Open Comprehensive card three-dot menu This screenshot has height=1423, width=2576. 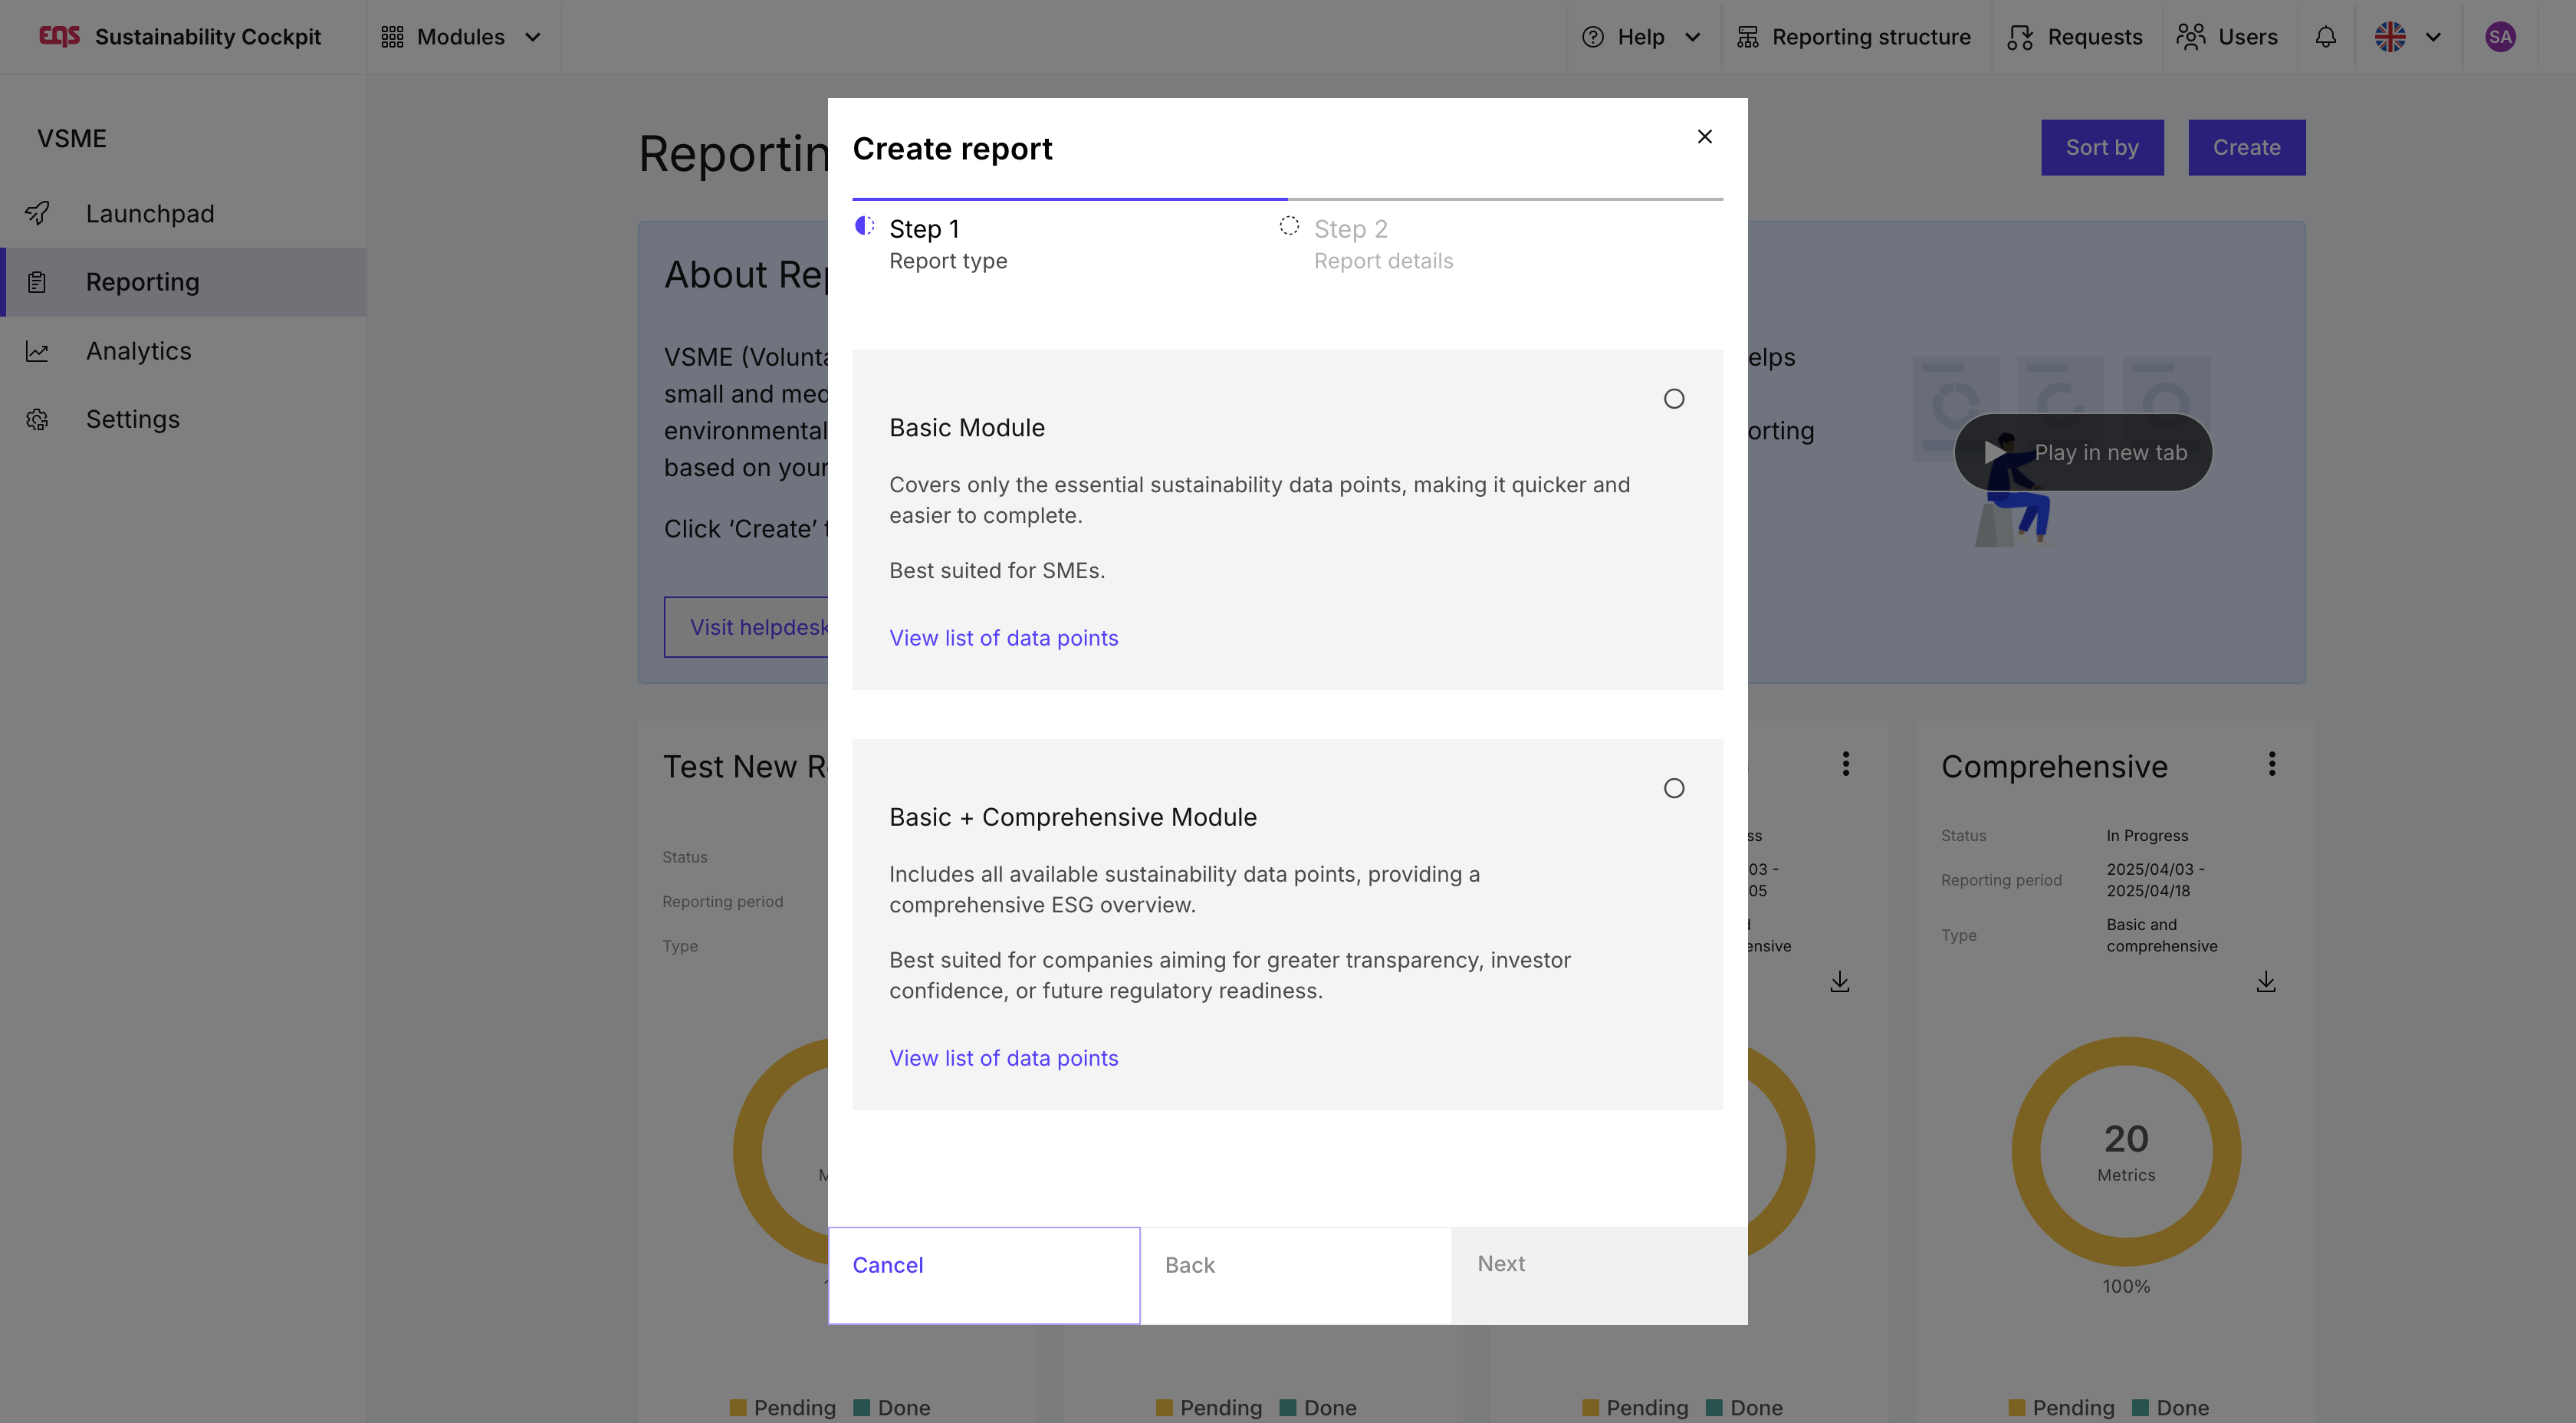[2271, 764]
